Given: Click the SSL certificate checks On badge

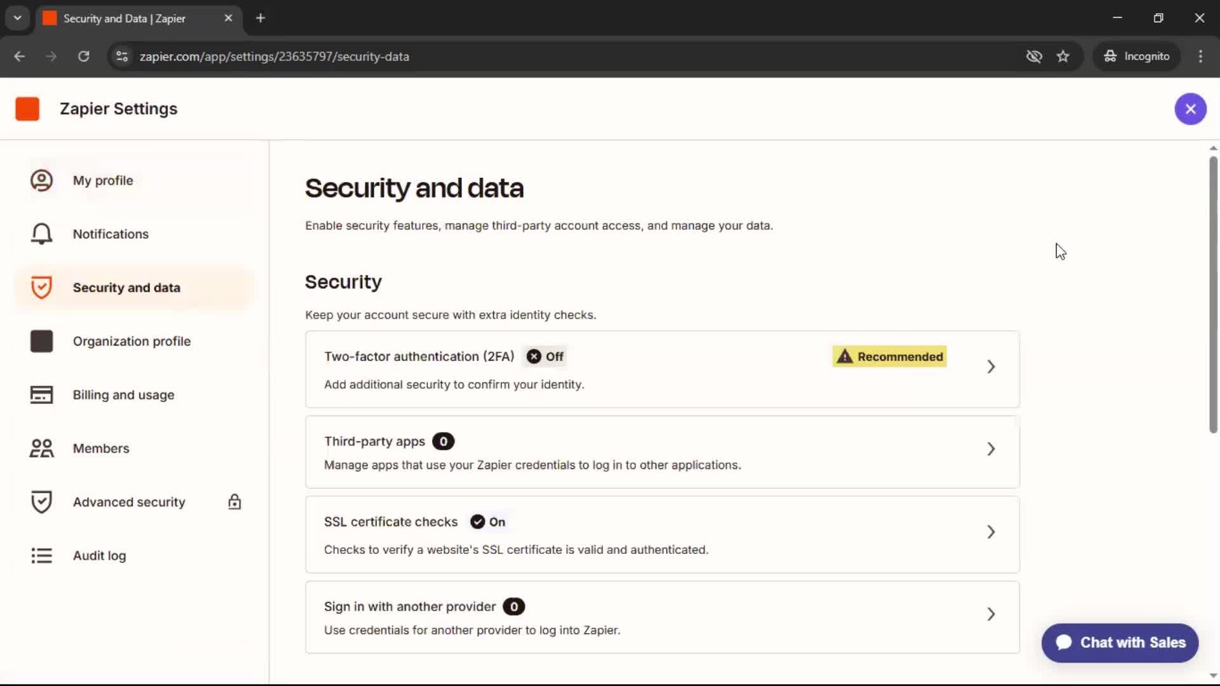Looking at the screenshot, I should 488,521.
